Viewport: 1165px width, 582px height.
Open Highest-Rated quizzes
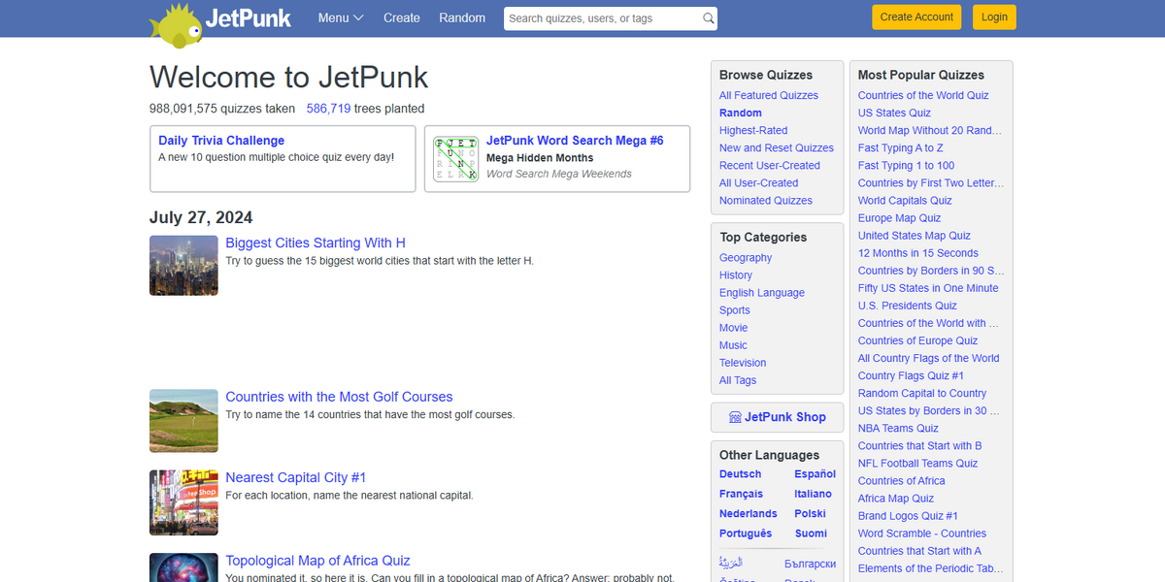click(753, 130)
